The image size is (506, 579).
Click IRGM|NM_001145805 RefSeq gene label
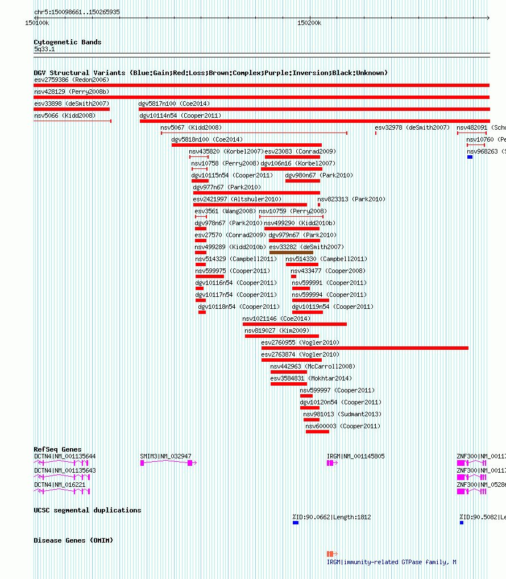pyautogui.click(x=356, y=456)
